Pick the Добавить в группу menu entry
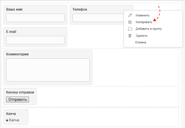 coord(149,29)
